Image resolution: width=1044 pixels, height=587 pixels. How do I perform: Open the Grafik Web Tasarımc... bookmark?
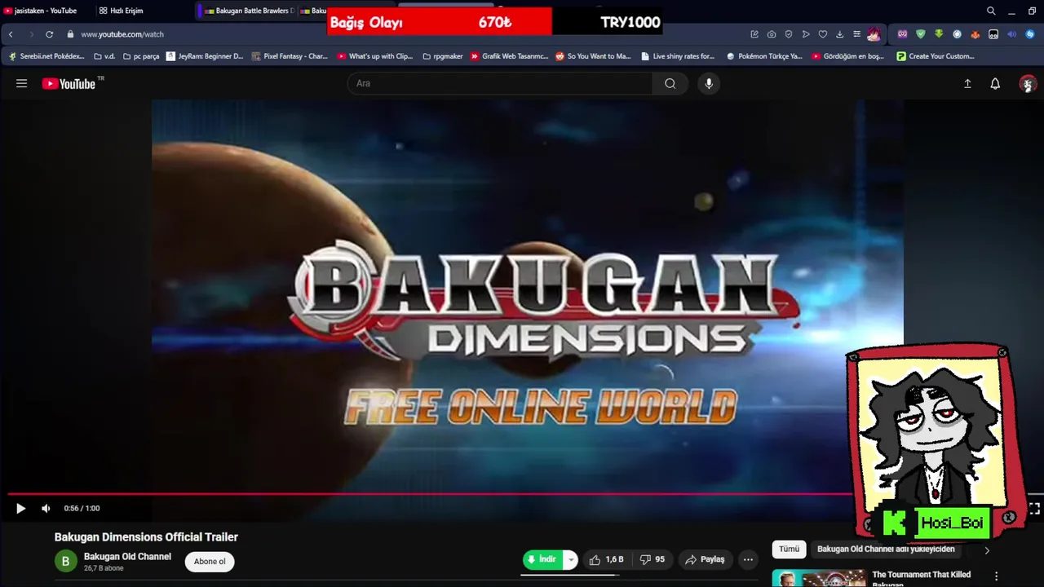pos(509,56)
